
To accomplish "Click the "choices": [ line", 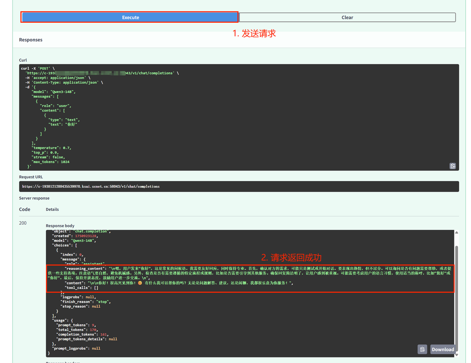I will [65, 245].
